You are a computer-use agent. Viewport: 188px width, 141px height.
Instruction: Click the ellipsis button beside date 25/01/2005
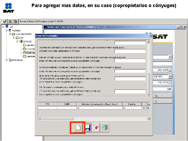pos(170,70)
